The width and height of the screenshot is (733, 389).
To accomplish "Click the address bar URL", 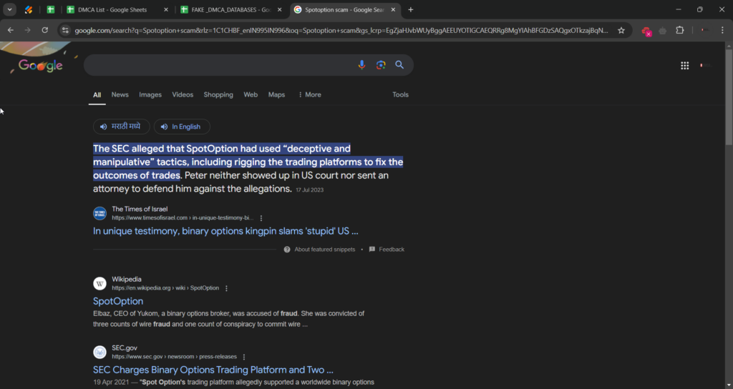I will [x=341, y=30].
